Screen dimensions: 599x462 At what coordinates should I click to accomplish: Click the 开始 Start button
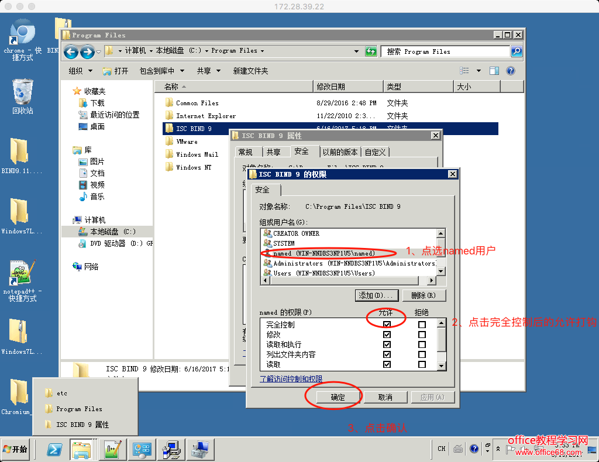click(15, 449)
